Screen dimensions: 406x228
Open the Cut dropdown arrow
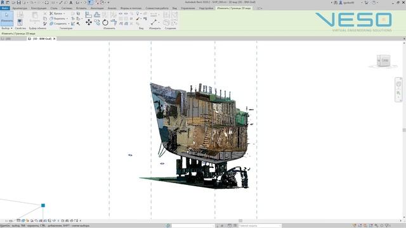67,18
